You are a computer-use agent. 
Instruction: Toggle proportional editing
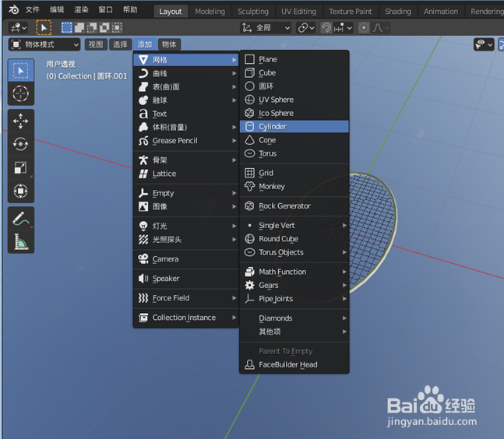pyautogui.click(x=364, y=27)
